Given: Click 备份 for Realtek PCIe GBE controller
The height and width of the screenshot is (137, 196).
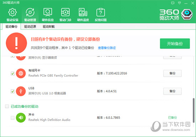Looking at the screenshot, I should 172,73.
